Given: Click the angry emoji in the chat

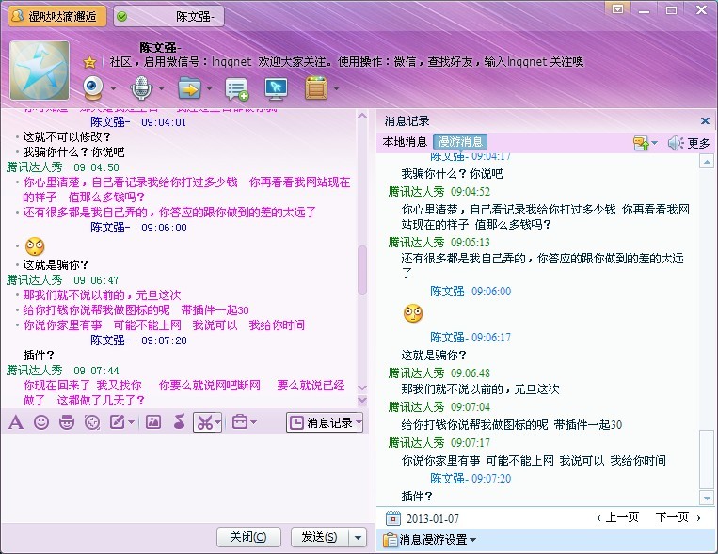Looking at the screenshot, I should pos(35,246).
